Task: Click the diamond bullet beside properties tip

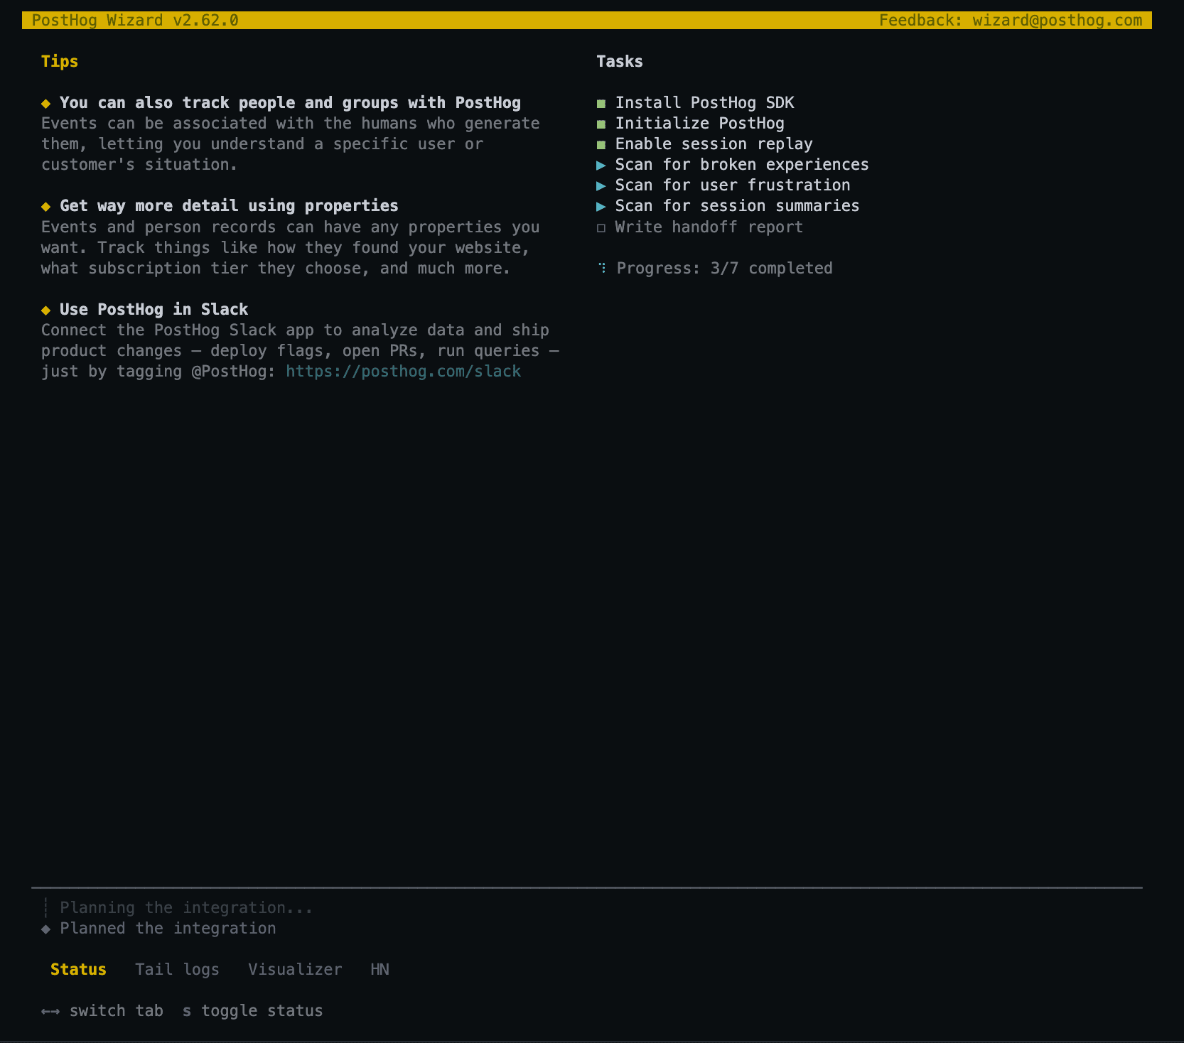Action: click(x=46, y=207)
